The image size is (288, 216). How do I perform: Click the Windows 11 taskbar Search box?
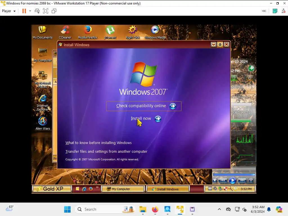105,209
